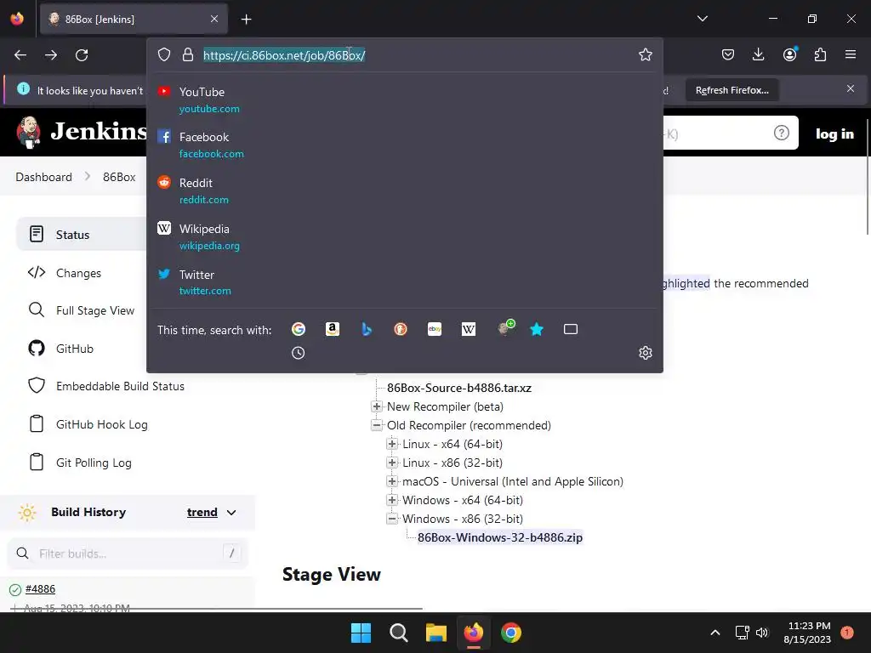Search this time with DuckDuckGo
The width and height of the screenshot is (871, 653).
(401, 329)
